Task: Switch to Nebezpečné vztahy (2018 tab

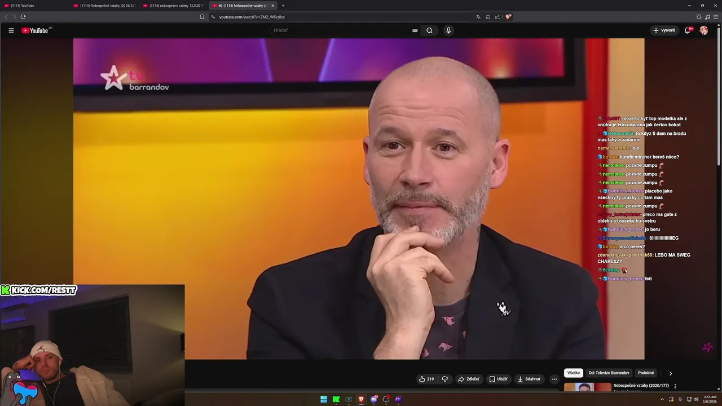Action: (104, 6)
